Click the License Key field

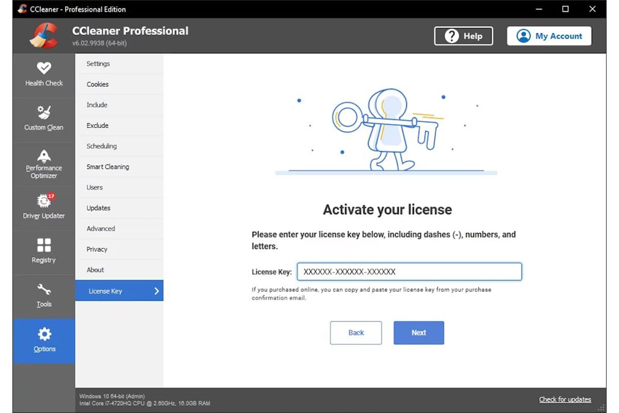(x=410, y=272)
